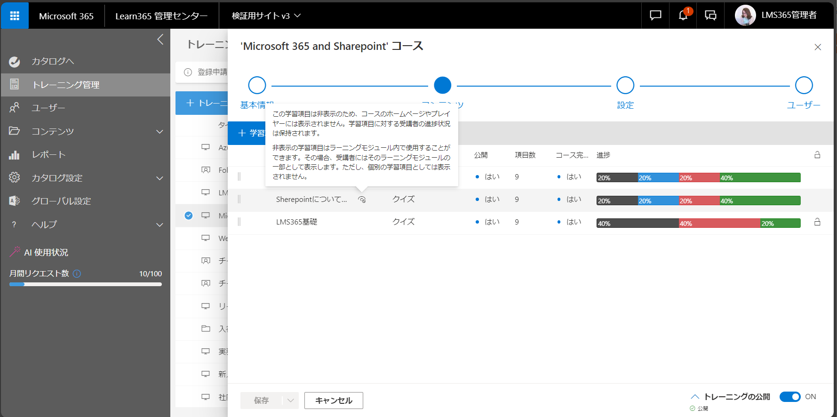Open notifications bell with one alert
Screen dimensions: 837x417
coord(683,16)
